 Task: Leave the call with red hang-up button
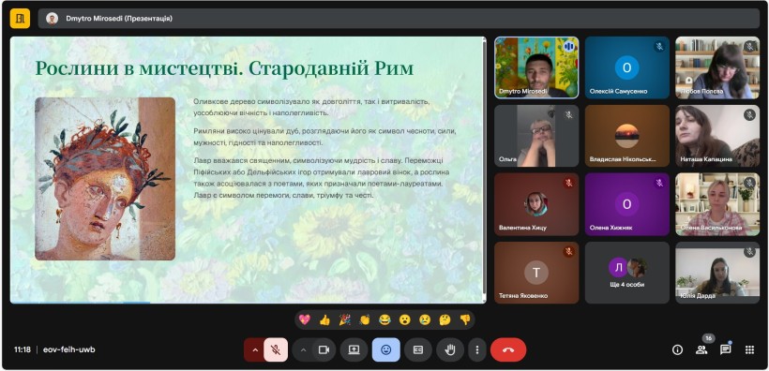click(508, 350)
